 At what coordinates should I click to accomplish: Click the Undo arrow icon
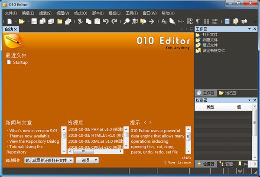coord(106,21)
